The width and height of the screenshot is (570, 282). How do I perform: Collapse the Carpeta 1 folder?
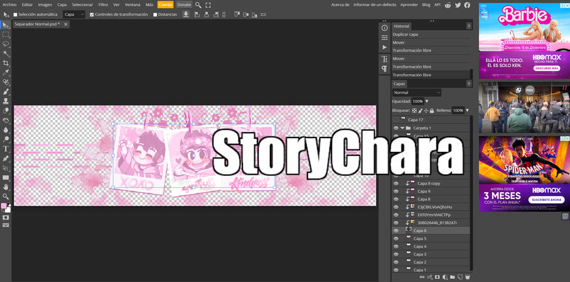[402, 128]
